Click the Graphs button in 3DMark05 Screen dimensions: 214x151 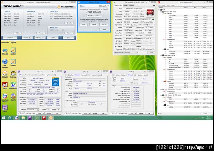tap(53, 38)
